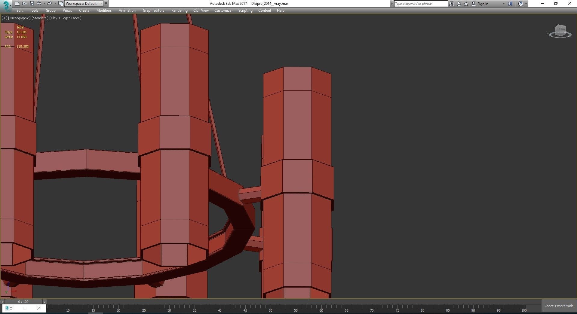Open the Graph Editors menu
The height and width of the screenshot is (314, 577).
tap(153, 11)
